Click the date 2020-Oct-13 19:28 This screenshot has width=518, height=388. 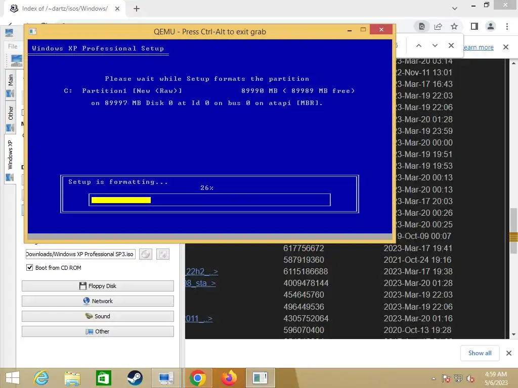click(417, 330)
